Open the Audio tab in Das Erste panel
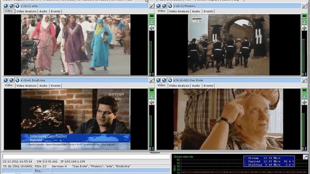 coord(196,86)
